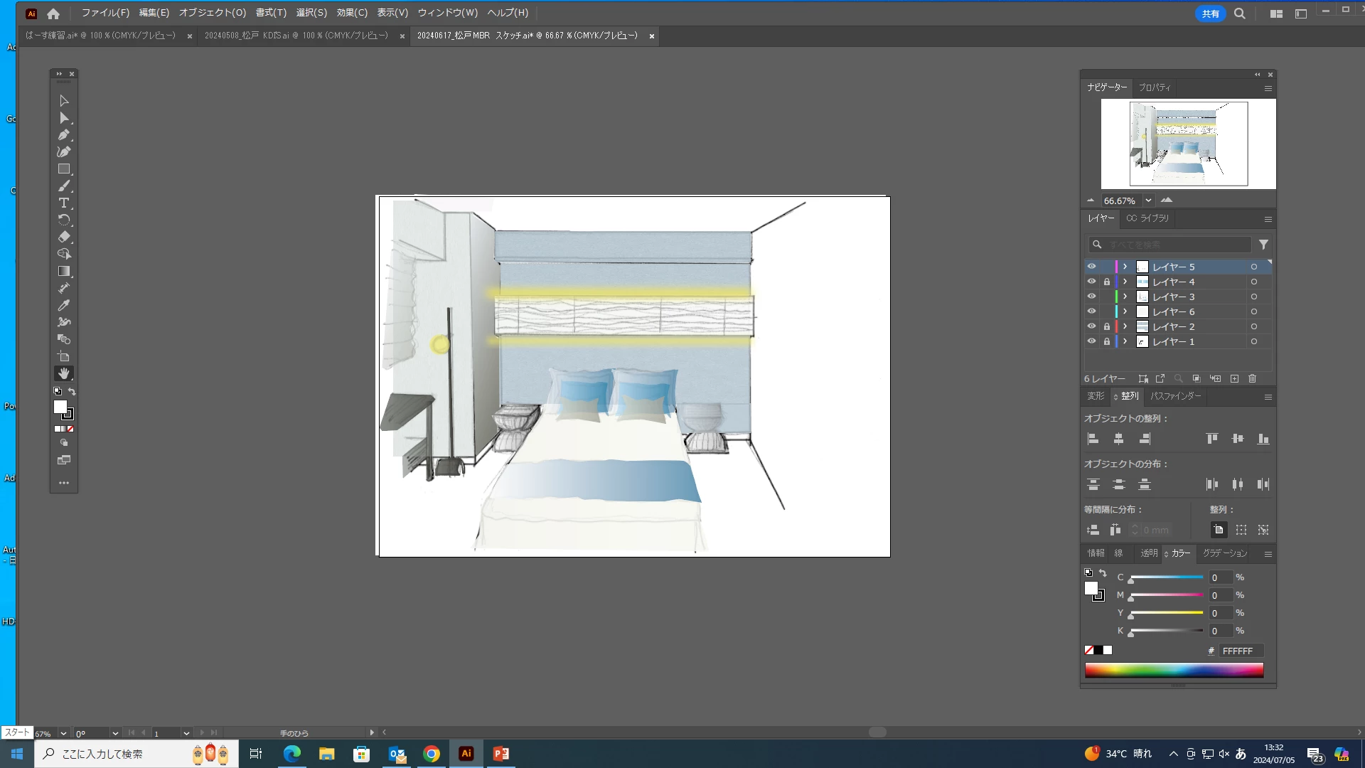This screenshot has height=768, width=1365.
Task: Click the delete layer trash icon
Action: point(1253,379)
